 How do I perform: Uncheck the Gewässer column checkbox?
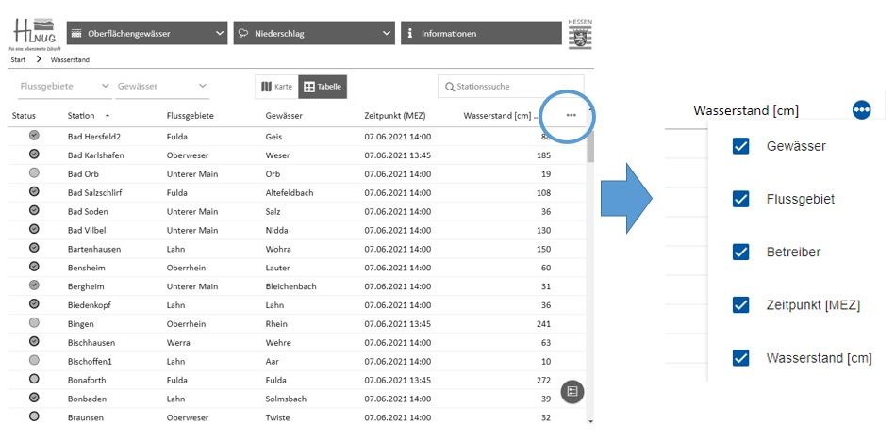click(741, 146)
